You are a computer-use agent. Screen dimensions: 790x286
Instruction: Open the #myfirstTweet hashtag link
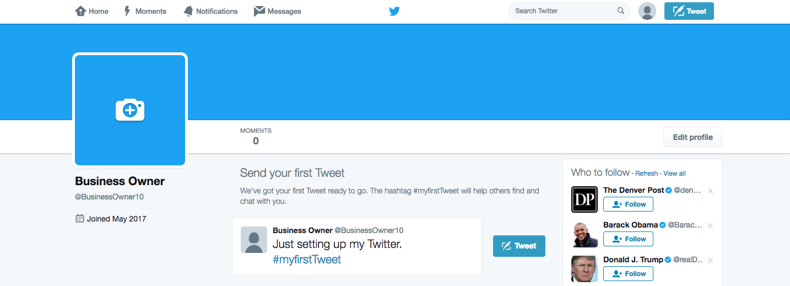pos(307,260)
